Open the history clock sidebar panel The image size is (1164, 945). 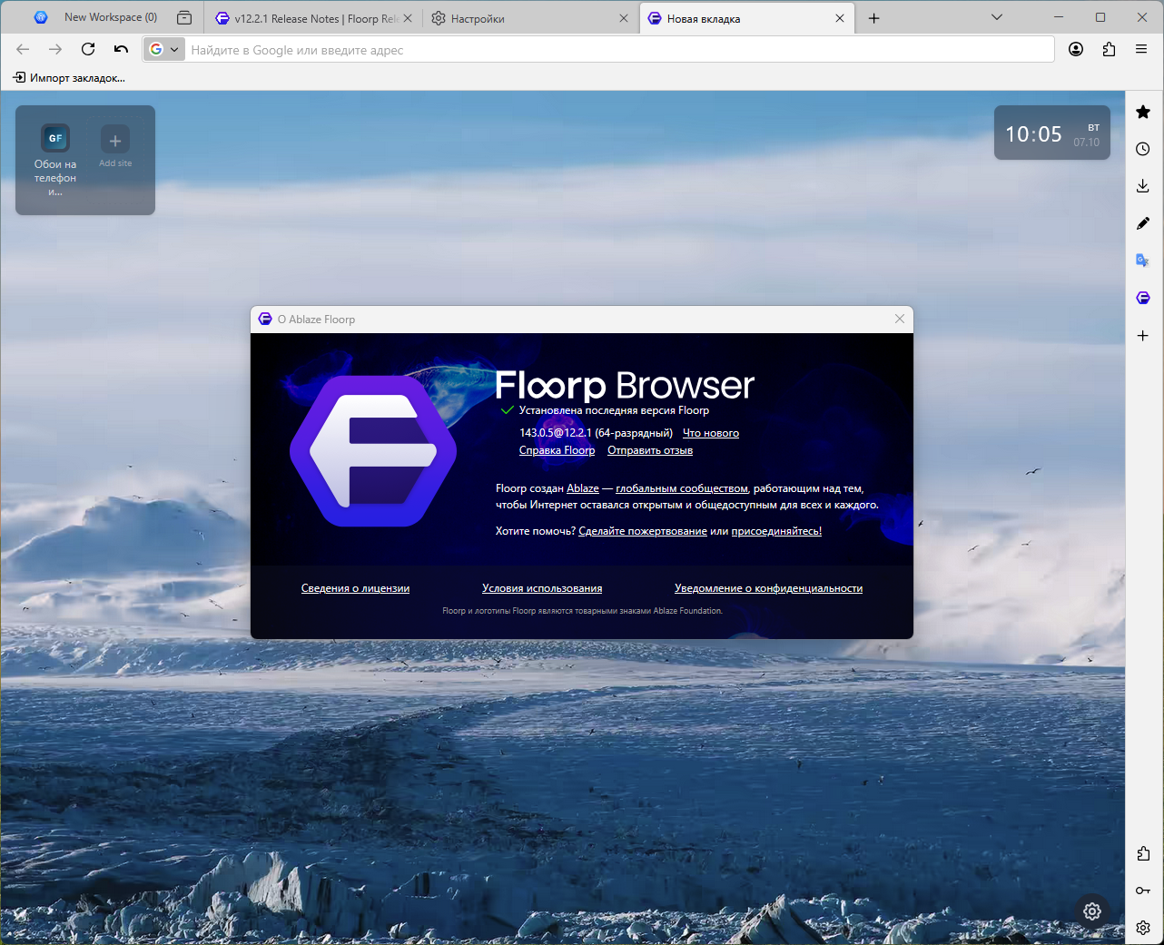coord(1143,149)
